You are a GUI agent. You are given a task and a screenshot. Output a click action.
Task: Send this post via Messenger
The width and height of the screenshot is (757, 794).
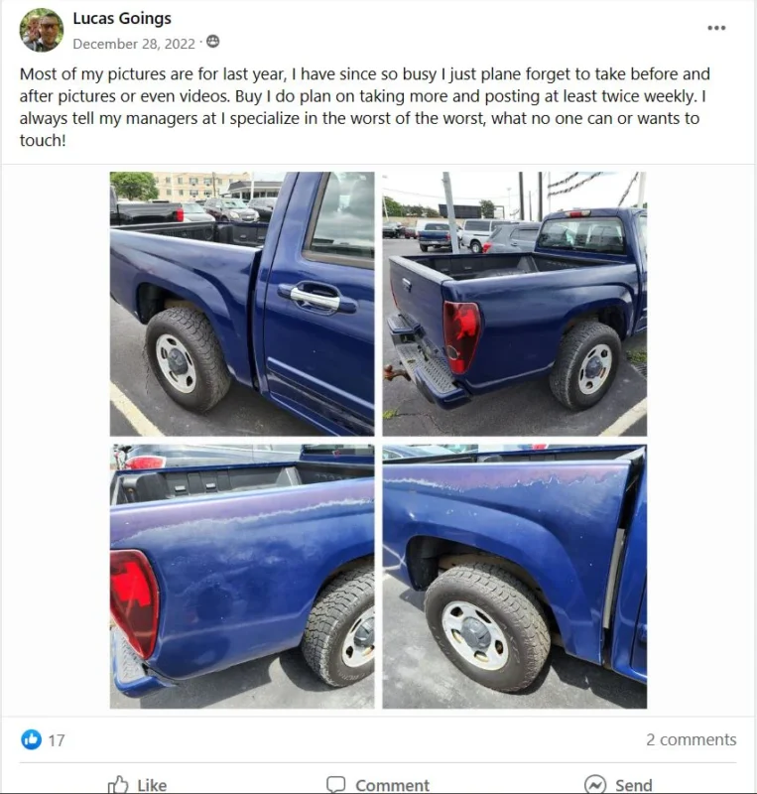[x=618, y=785]
